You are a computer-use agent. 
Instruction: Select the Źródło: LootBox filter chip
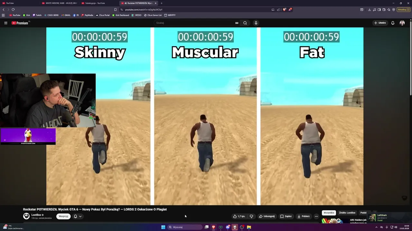(x=347, y=213)
